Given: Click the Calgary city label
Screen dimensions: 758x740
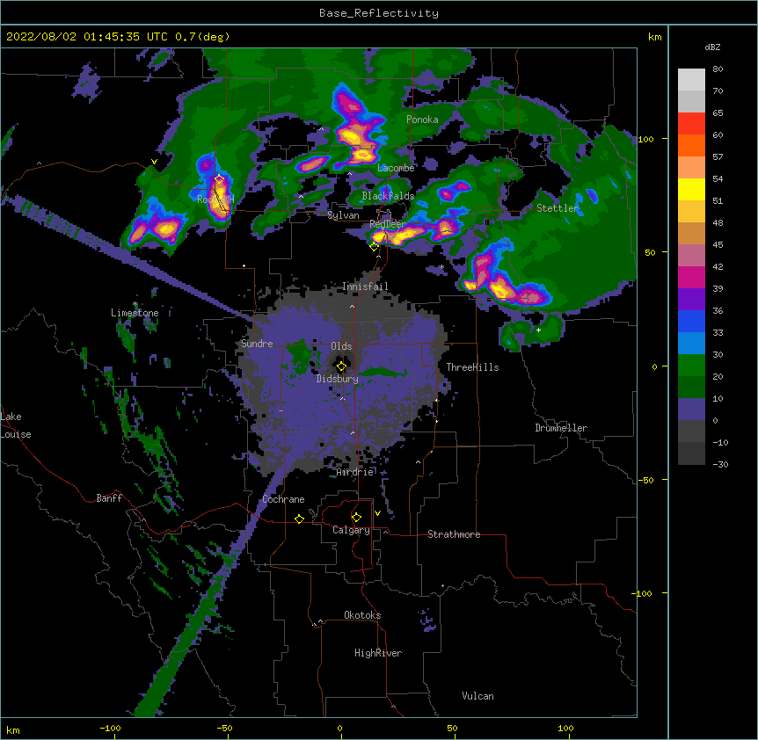Looking at the screenshot, I should coord(351,530).
